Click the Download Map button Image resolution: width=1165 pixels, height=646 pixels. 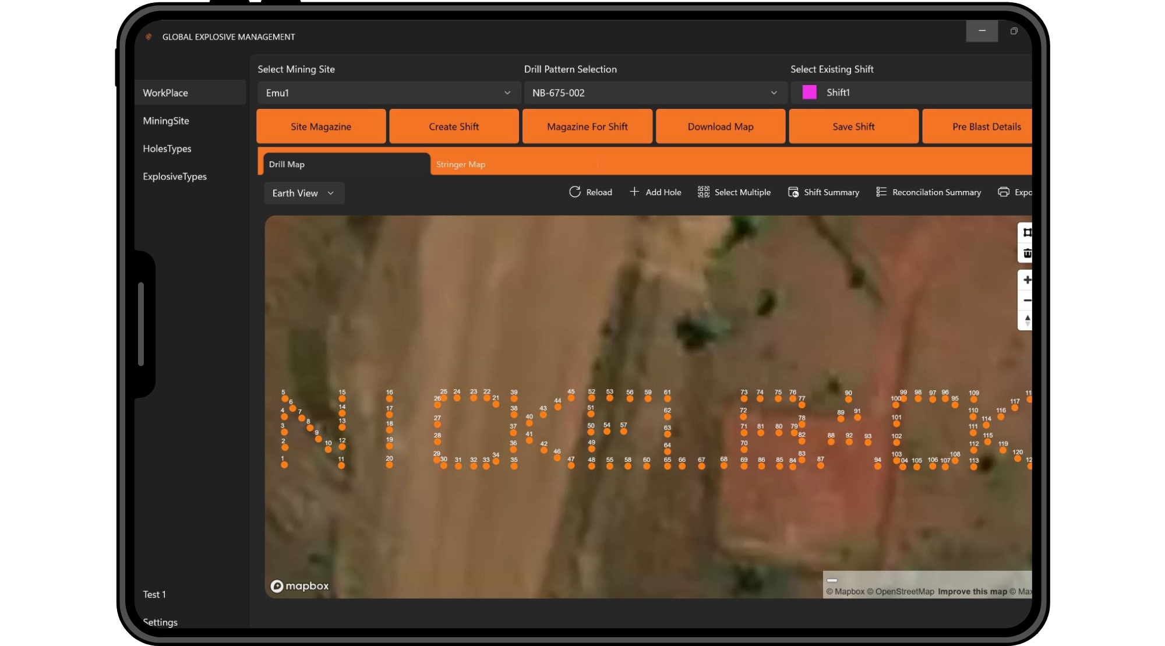(720, 126)
